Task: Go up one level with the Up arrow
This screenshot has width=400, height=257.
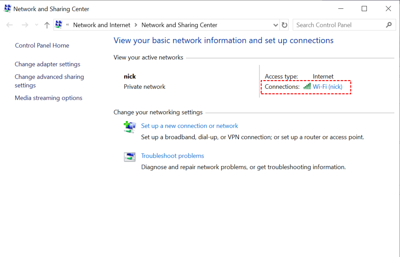Action: (47, 25)
